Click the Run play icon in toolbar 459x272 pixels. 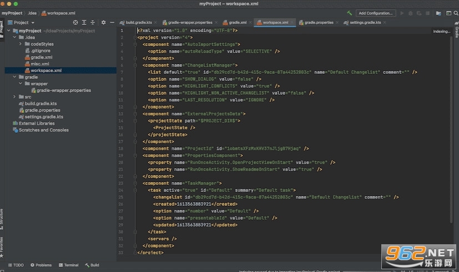[402, 13]
